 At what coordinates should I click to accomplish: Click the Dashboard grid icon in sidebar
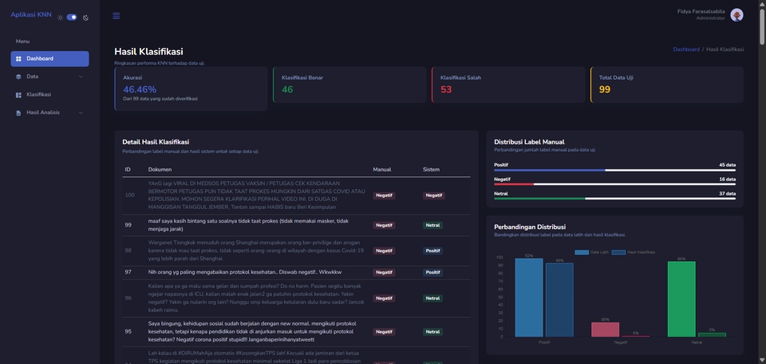click(19, 59)
